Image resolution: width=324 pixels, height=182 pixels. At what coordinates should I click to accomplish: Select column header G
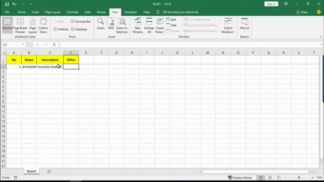(x=116, y=53)
